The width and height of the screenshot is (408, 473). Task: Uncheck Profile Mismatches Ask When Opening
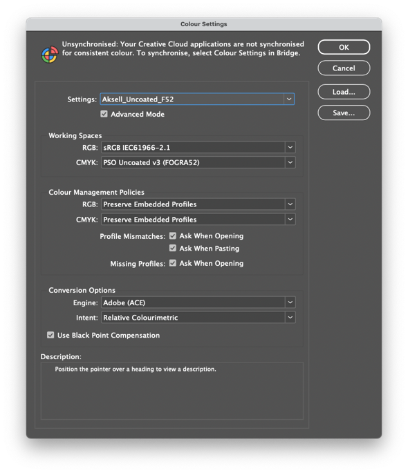point(173,236)
